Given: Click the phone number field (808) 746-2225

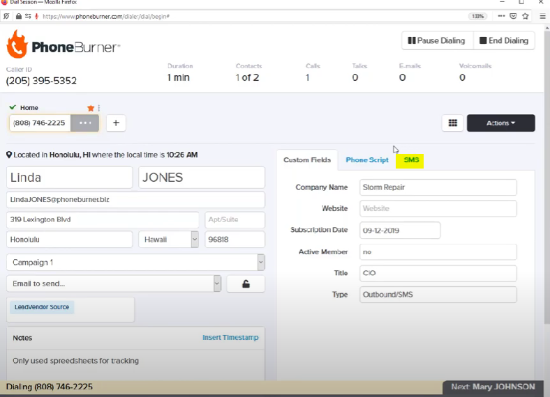Looking at the screenshot, I should (40, 123).
